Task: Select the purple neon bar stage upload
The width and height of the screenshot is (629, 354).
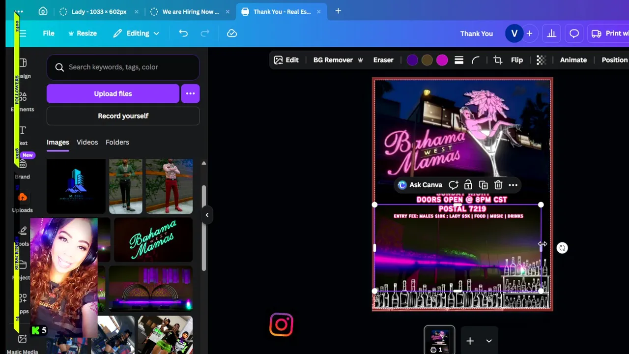Action: [151, 289]
